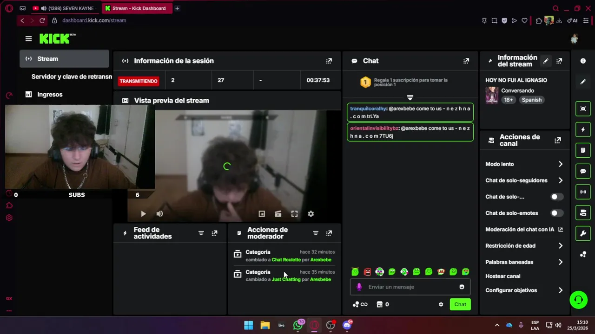
Task: Toggle the document widget icon in the right sidebar
Action: (x=583, y=150)
